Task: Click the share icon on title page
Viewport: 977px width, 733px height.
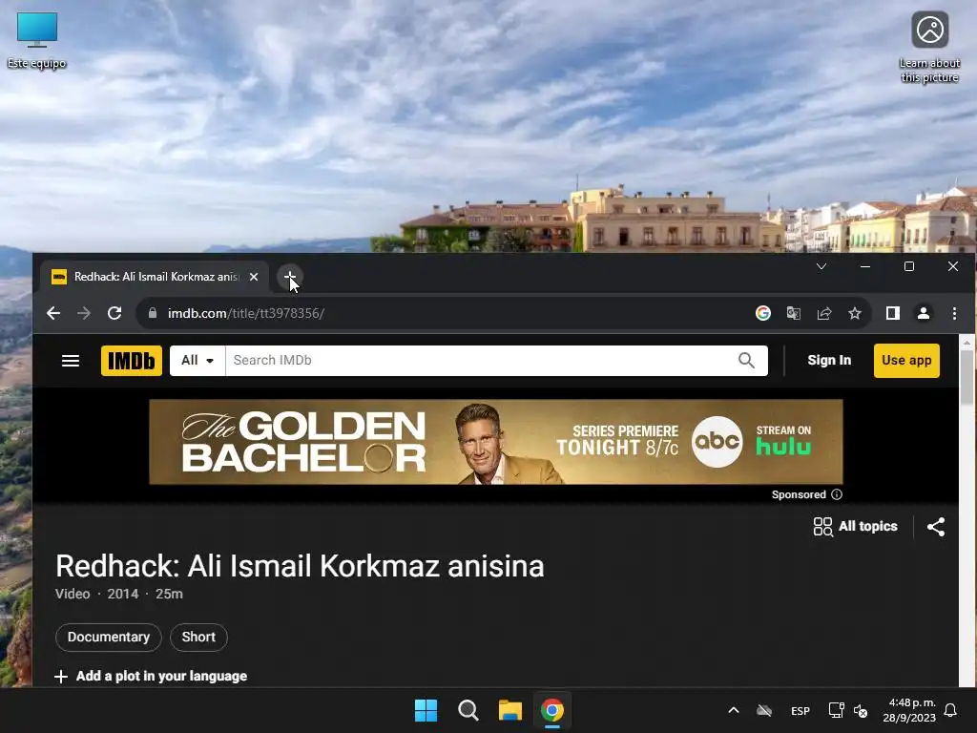Action: 936,527
